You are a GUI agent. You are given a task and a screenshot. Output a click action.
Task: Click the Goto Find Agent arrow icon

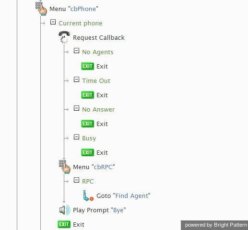(x=88, y=195)
